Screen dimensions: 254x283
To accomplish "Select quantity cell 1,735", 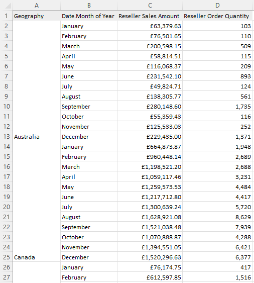I will pos(217,106).
